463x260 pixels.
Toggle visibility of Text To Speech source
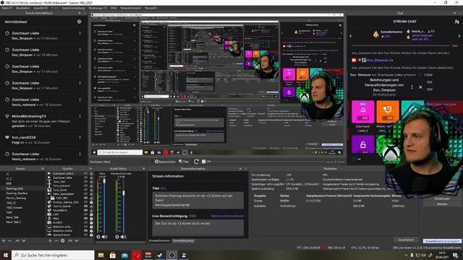(x=85, y=207)
